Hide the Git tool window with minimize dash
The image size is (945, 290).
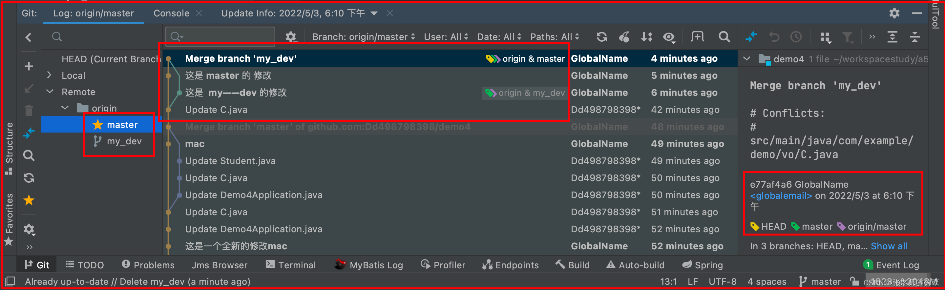click(916, 13)
